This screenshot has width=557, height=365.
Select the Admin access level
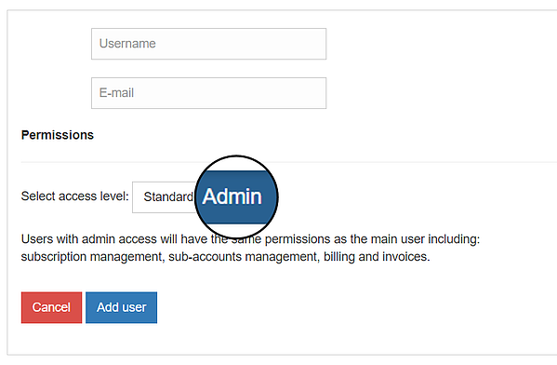(233, 196)
